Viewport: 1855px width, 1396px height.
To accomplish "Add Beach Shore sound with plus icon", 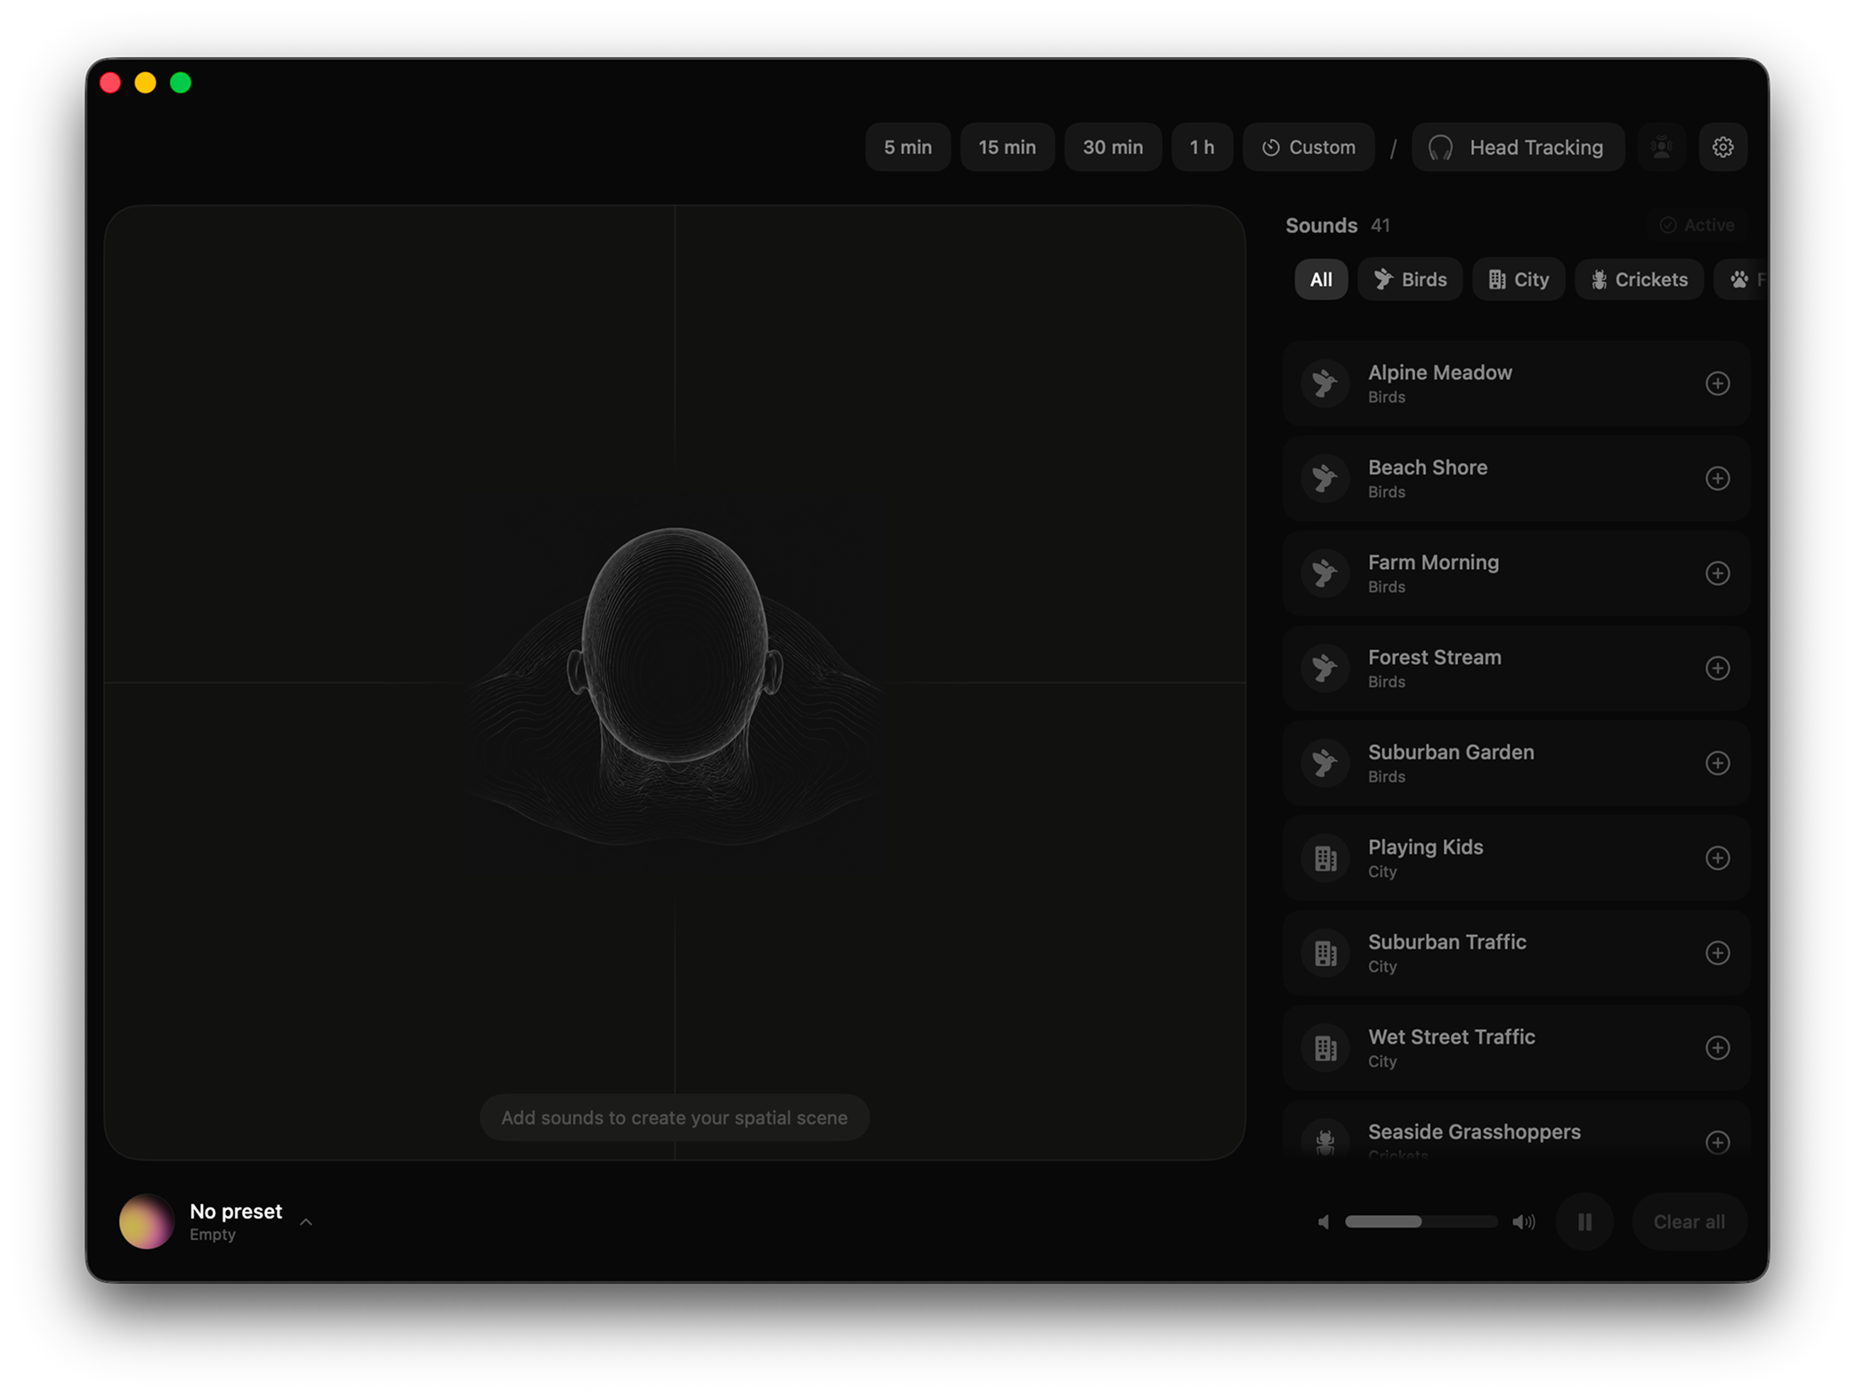I will pos(1717,479).
